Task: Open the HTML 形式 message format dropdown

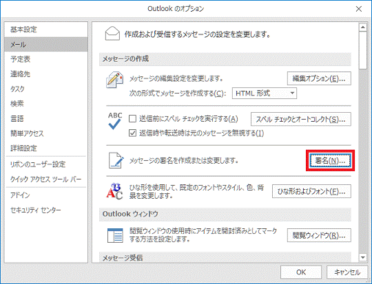Action: point(265,93)
